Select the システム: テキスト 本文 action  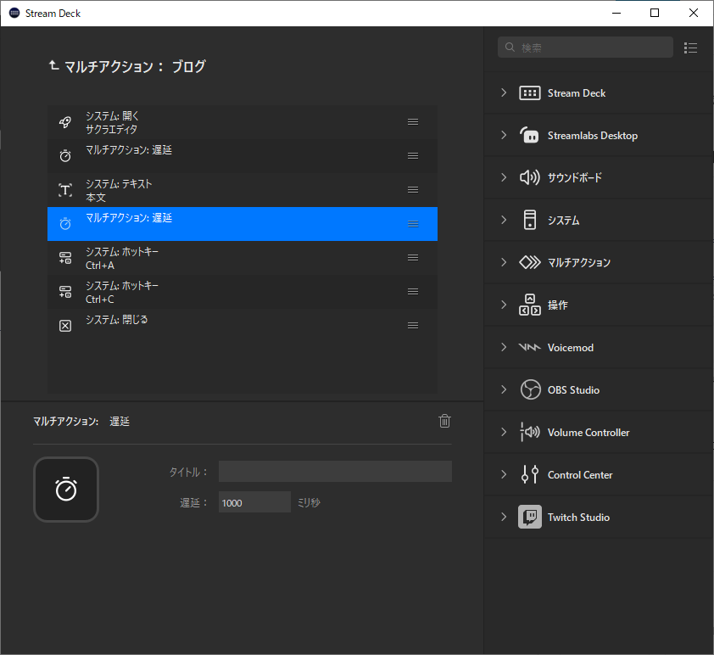click(243, 190)
